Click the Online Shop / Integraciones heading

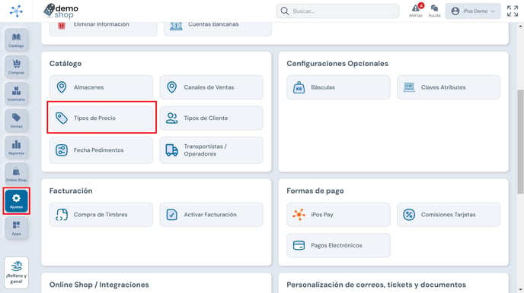point(99,285)
